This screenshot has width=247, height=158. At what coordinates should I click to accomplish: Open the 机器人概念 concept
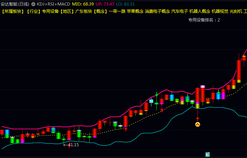pyautogui.click(x=200, y=11)
